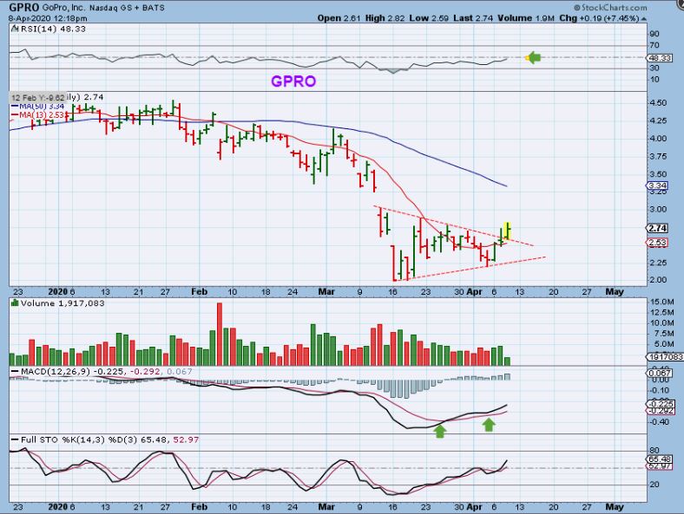The height and width of the screenshot is (514, 684).
Task: Click the 'Mar' label on the bottom date axis
Action: 326,506
